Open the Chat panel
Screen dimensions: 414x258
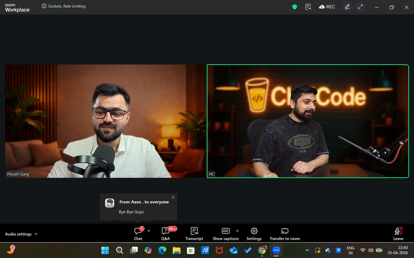click(138, 233)
